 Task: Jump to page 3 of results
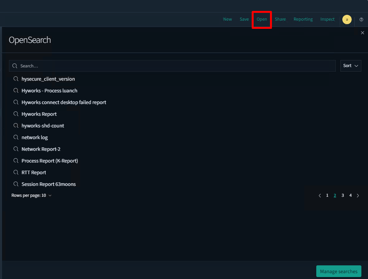click(x=343, y=196)
